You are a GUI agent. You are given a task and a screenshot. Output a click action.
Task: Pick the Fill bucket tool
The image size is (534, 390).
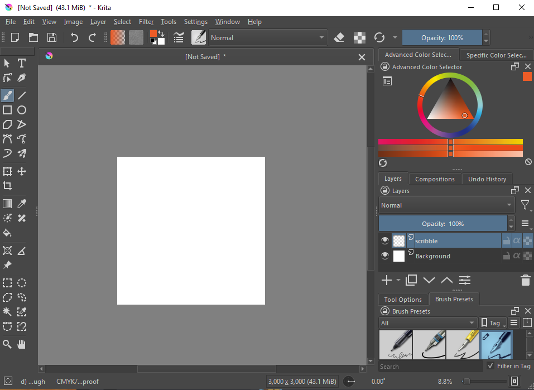7,233
